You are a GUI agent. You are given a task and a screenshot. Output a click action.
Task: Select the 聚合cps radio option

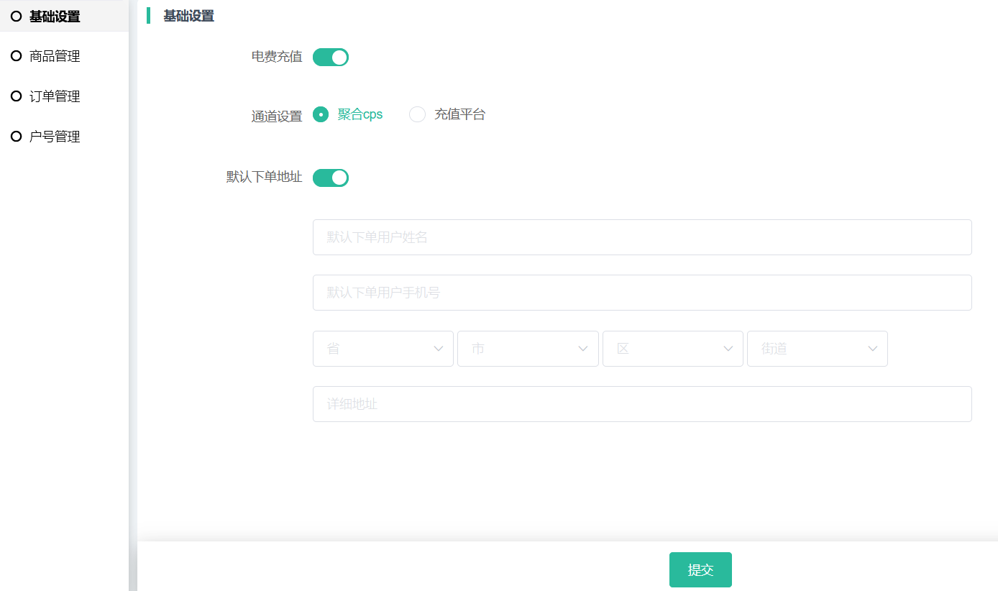(321, 114)
